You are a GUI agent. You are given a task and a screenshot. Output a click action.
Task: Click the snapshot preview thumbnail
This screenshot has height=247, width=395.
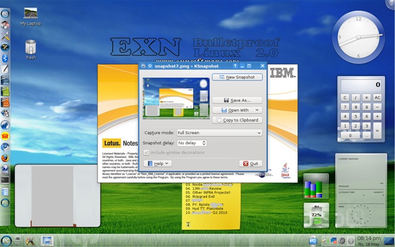pyautogui.click(x=176, y=98)
